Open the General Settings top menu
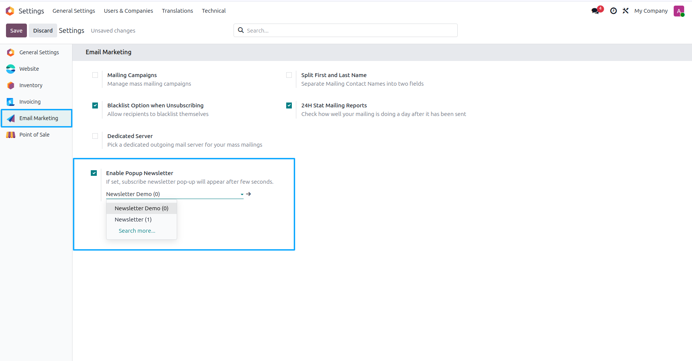The image size is (692, 361). (74, 11)
